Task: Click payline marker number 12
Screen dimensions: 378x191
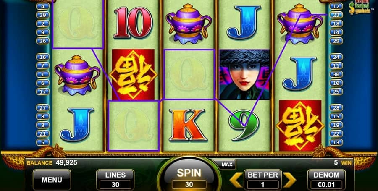Action: 336,6
